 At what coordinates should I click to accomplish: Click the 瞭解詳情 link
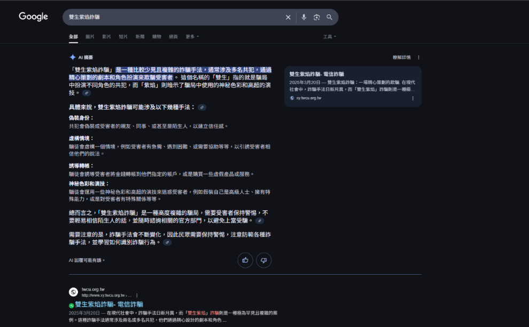pos(401,57)
